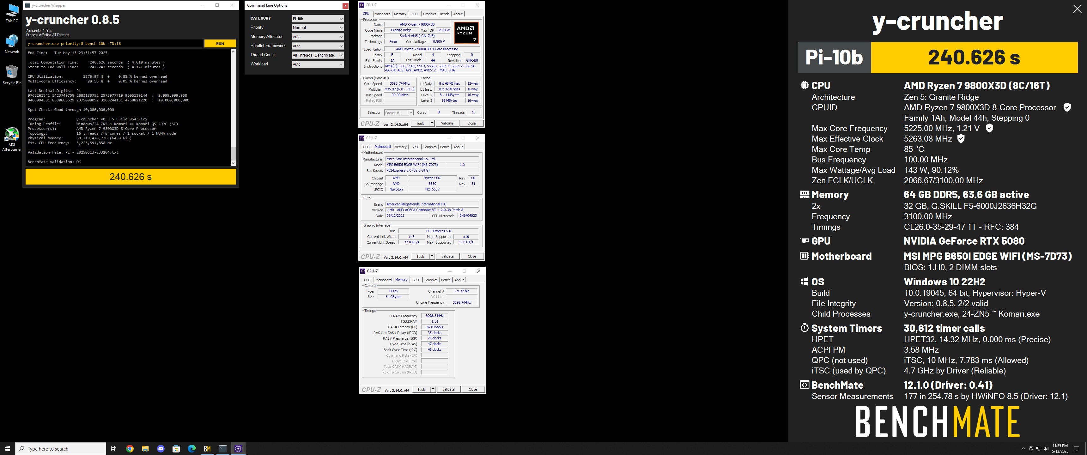Open the Windows Start menu
The width and height of the screenshot is (1087, 455).
click(x=7, y=449)
